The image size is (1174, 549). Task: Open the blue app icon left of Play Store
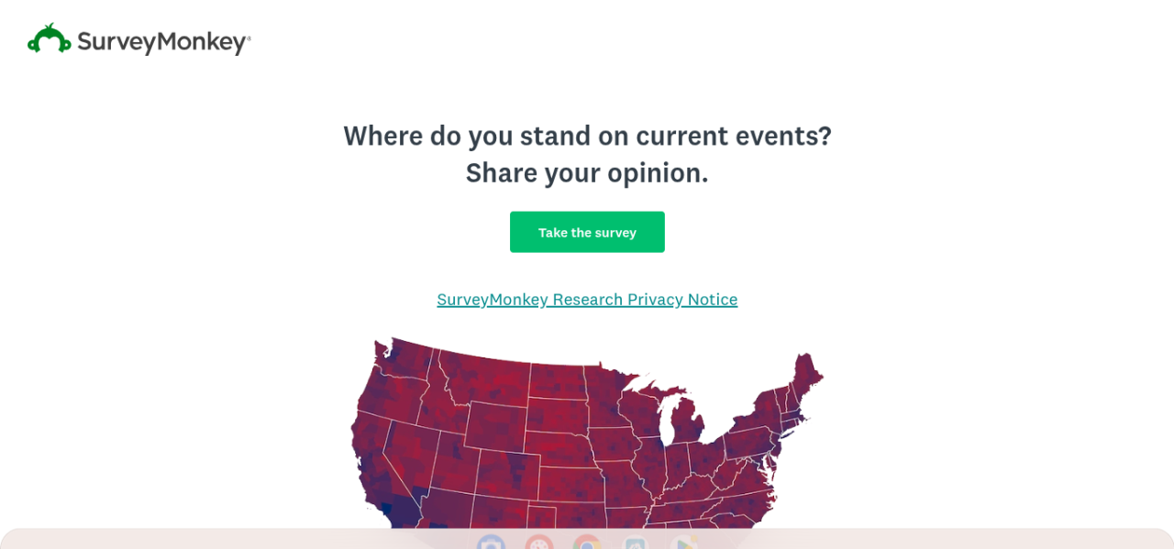(635, 543)
